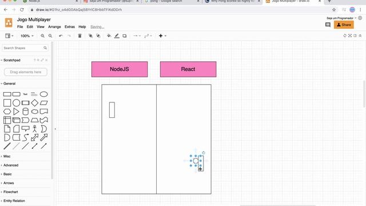Select the callout speech bubble shape
The image size is (366, 206).
click(25, 129)
